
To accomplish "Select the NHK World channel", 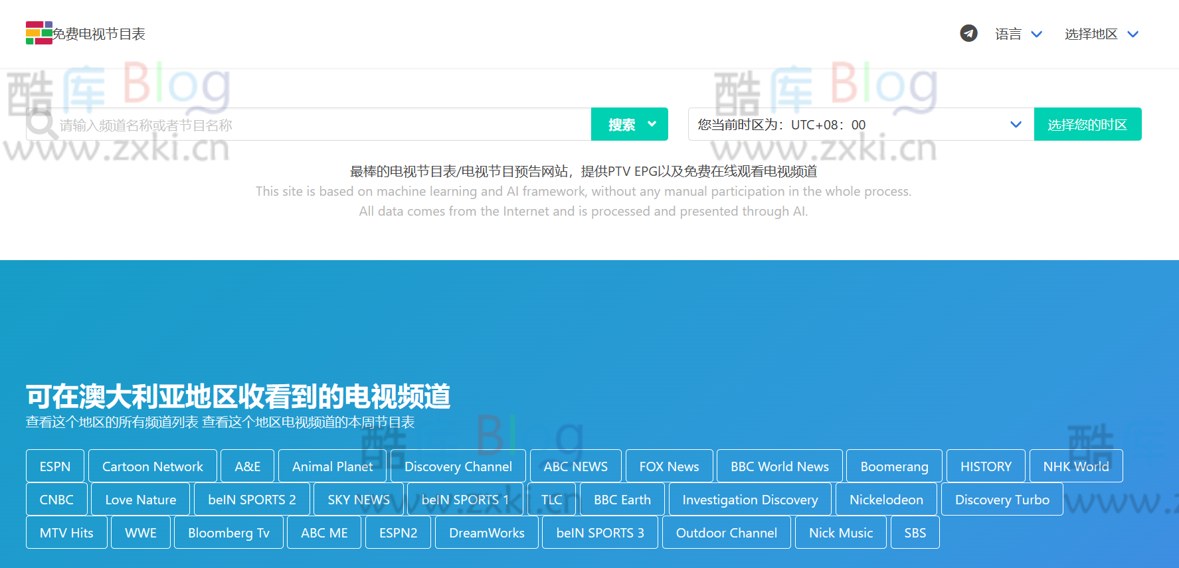I will pos(1076,466).
